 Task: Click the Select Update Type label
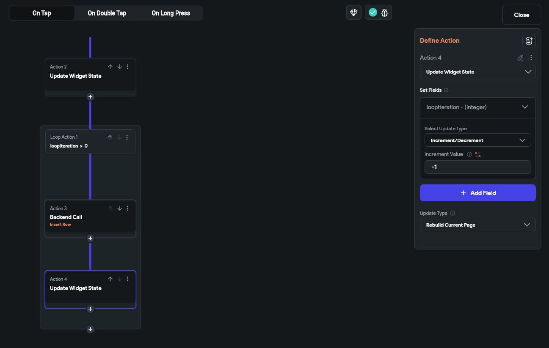coord(446,129)
